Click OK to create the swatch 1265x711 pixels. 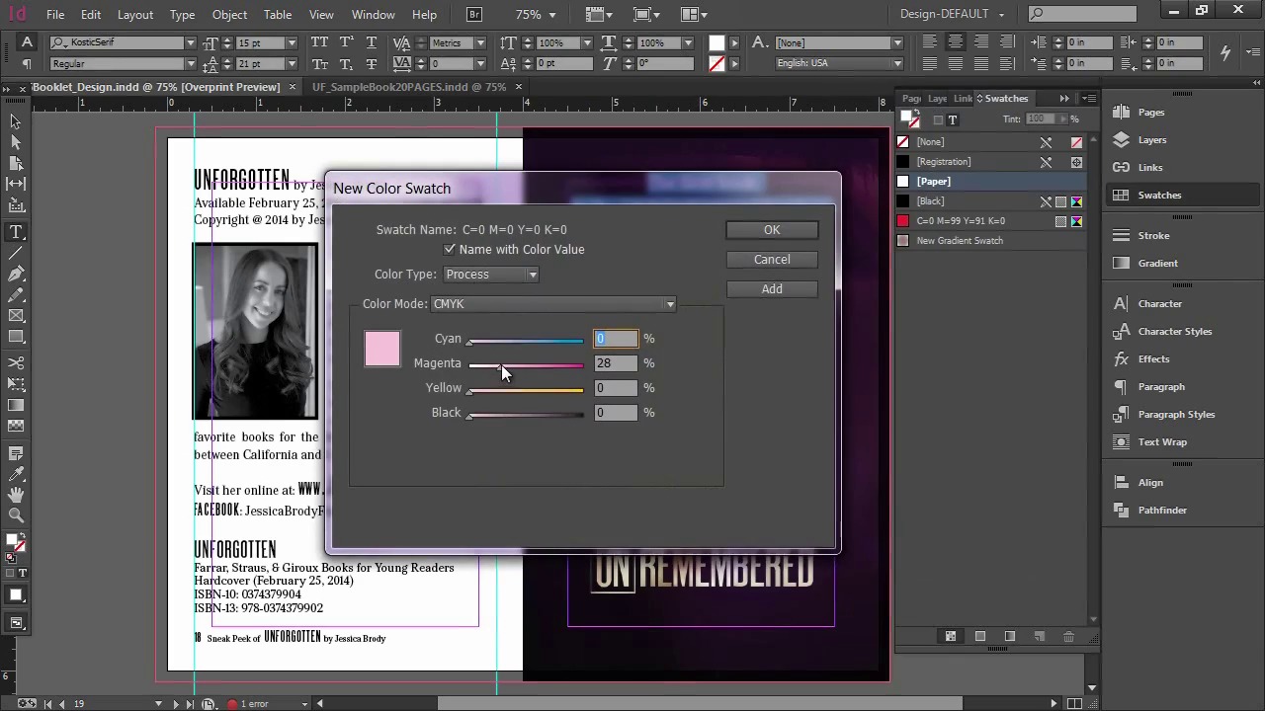click(771, 230)
